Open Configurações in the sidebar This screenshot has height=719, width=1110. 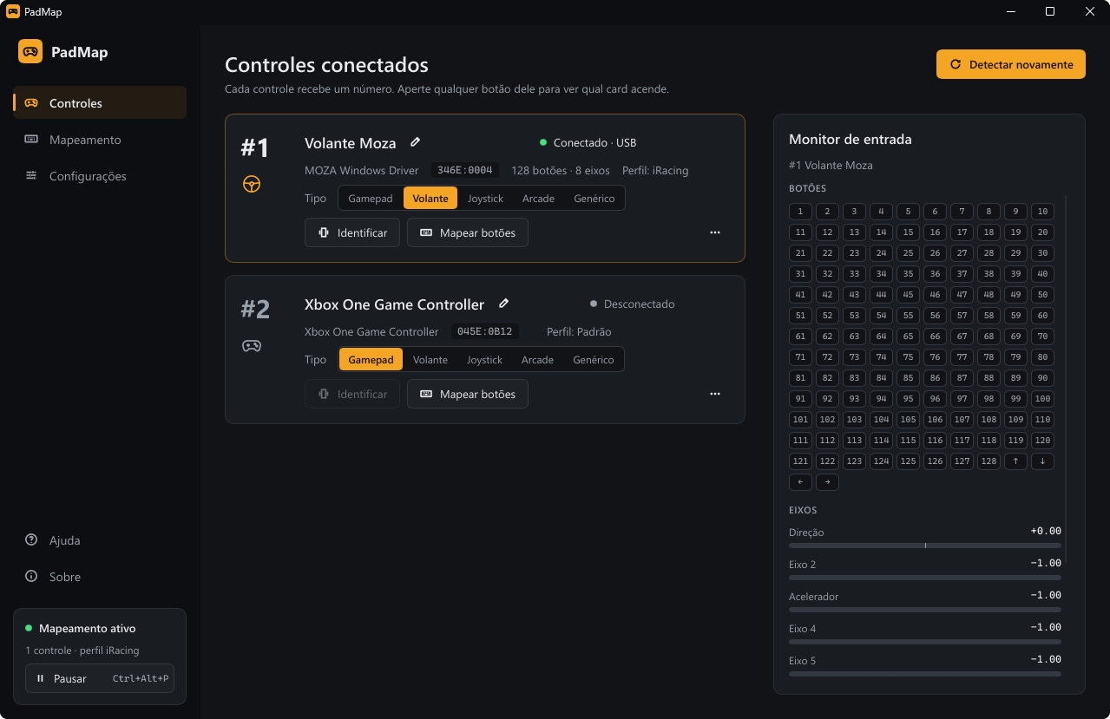100,175
